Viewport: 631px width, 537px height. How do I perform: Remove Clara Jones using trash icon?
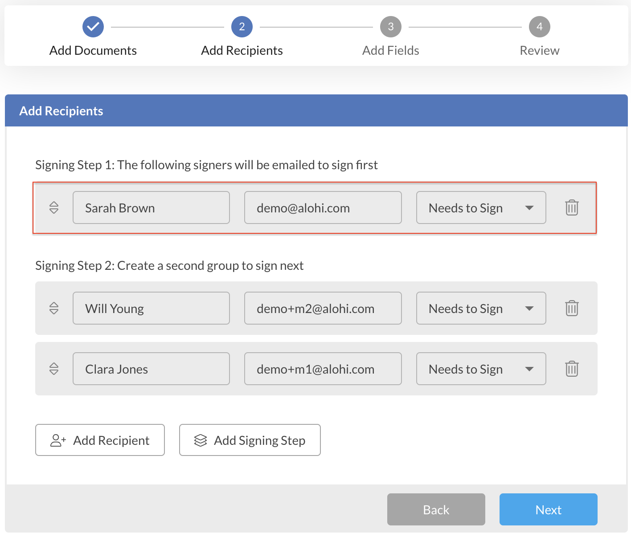point(572,369)
